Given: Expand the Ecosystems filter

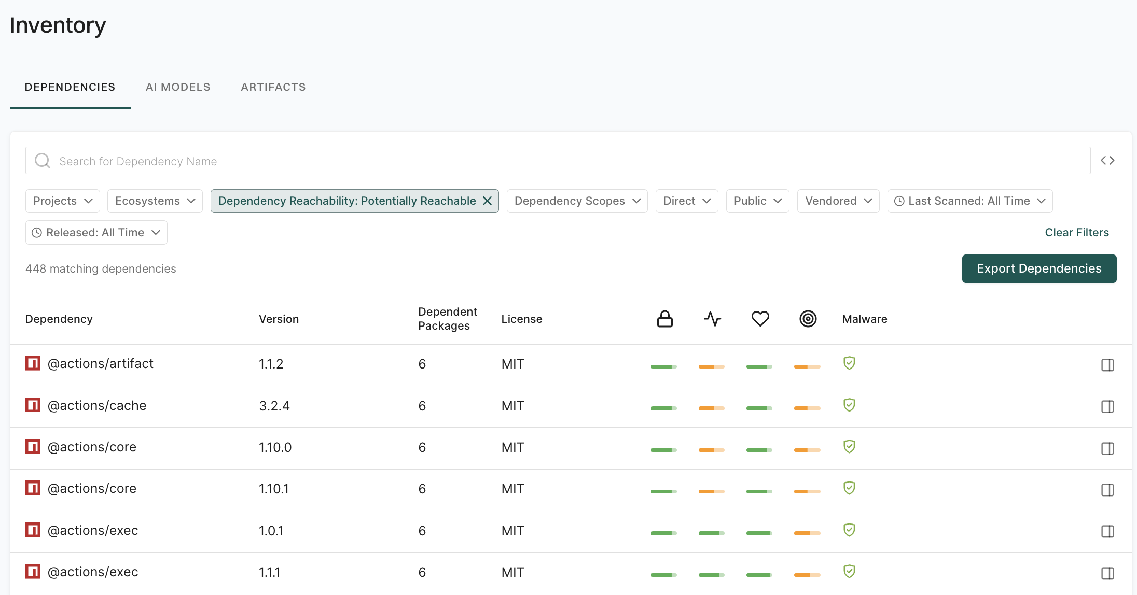Looking at the screenshot, I should pyautogui.click(x=155, y=201).
